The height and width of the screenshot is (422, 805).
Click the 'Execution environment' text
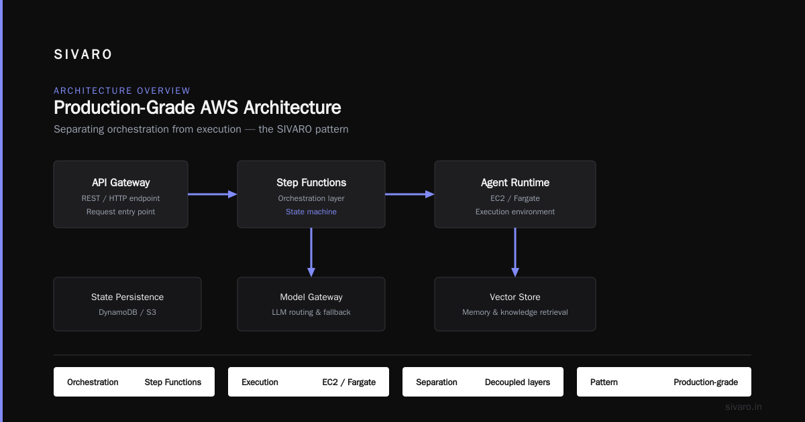click(515, 212)
